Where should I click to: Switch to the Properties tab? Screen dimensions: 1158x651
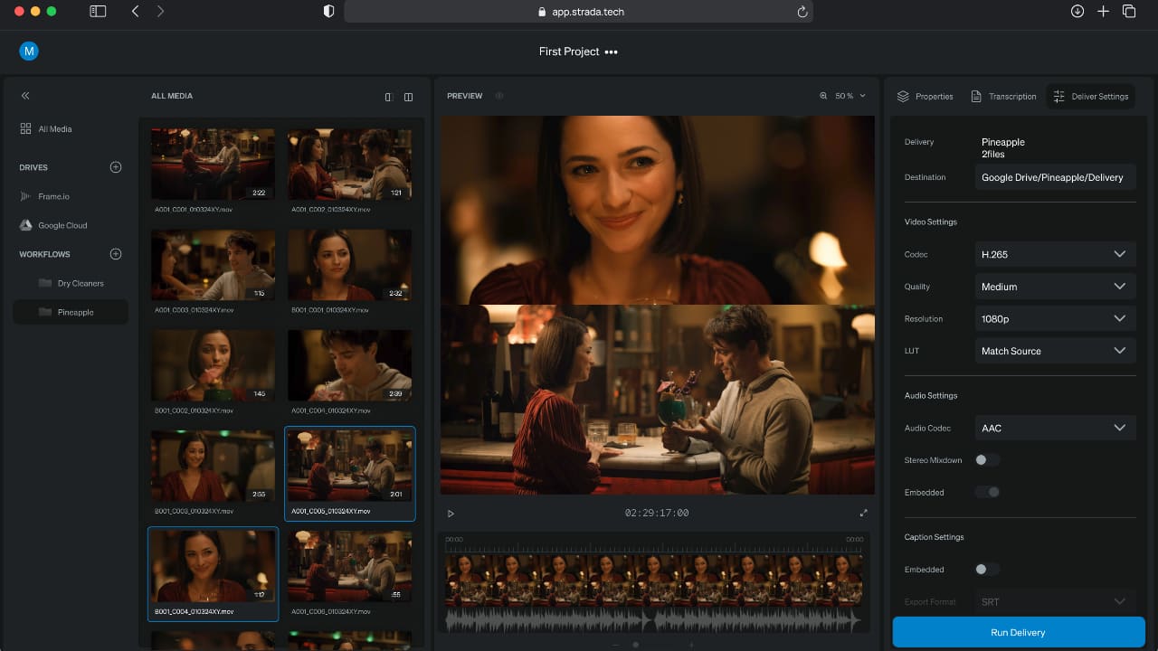click(925, 97)
